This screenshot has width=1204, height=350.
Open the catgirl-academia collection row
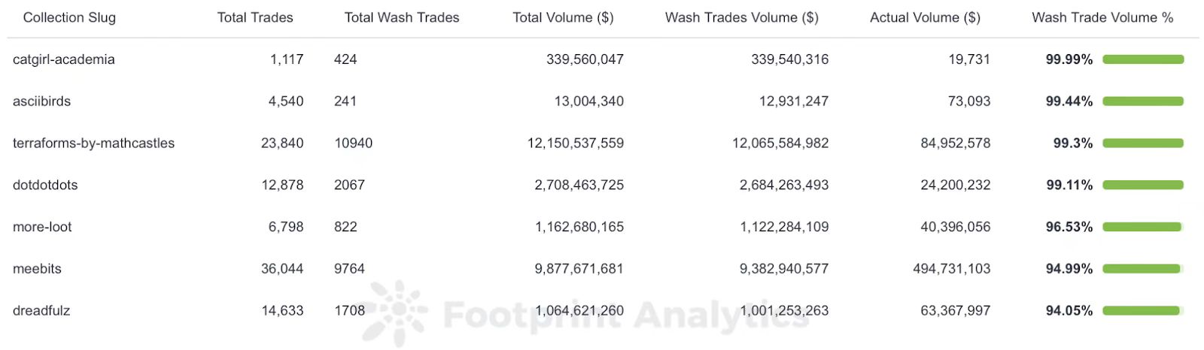pos(64,59)
